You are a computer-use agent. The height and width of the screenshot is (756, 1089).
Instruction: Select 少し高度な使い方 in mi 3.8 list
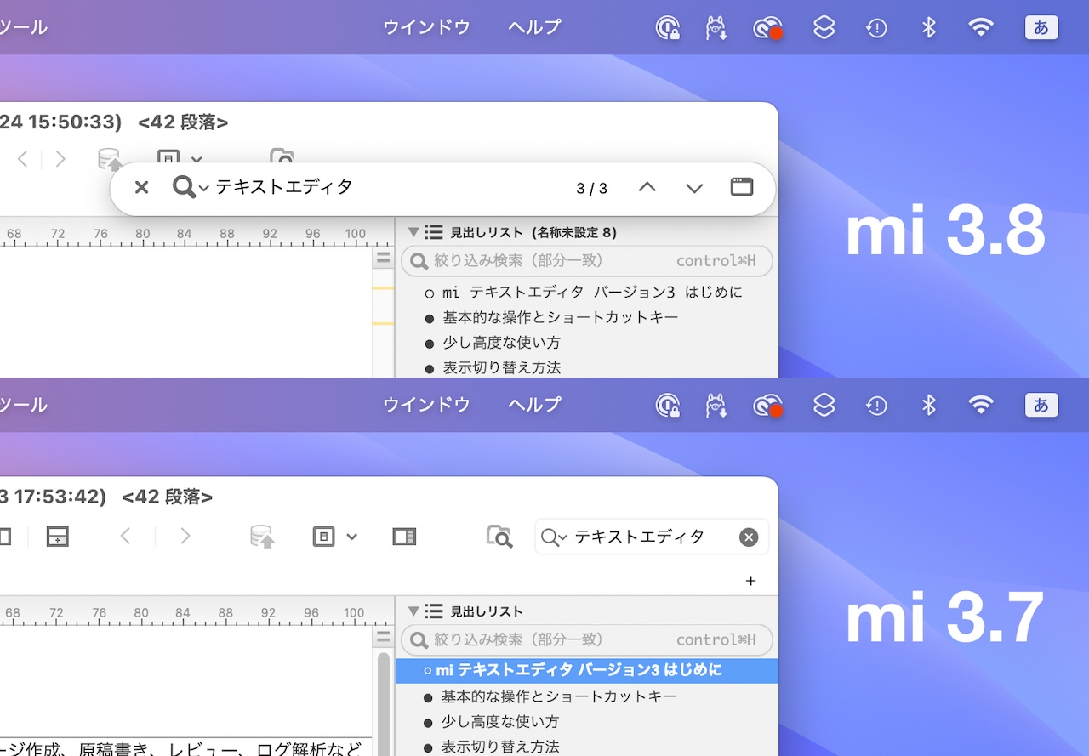tap(492, 343)
